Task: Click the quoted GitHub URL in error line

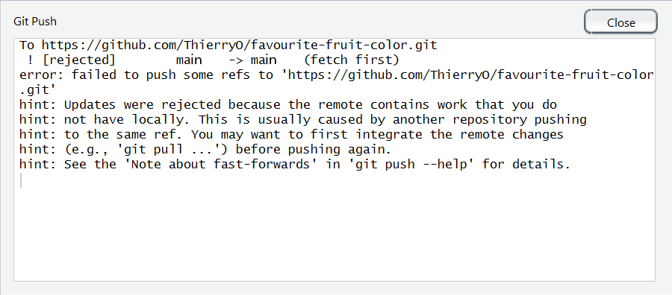Action: [470, 75]
